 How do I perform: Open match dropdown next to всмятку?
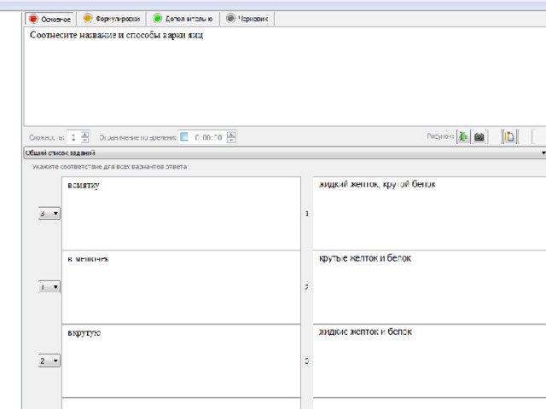49,213
